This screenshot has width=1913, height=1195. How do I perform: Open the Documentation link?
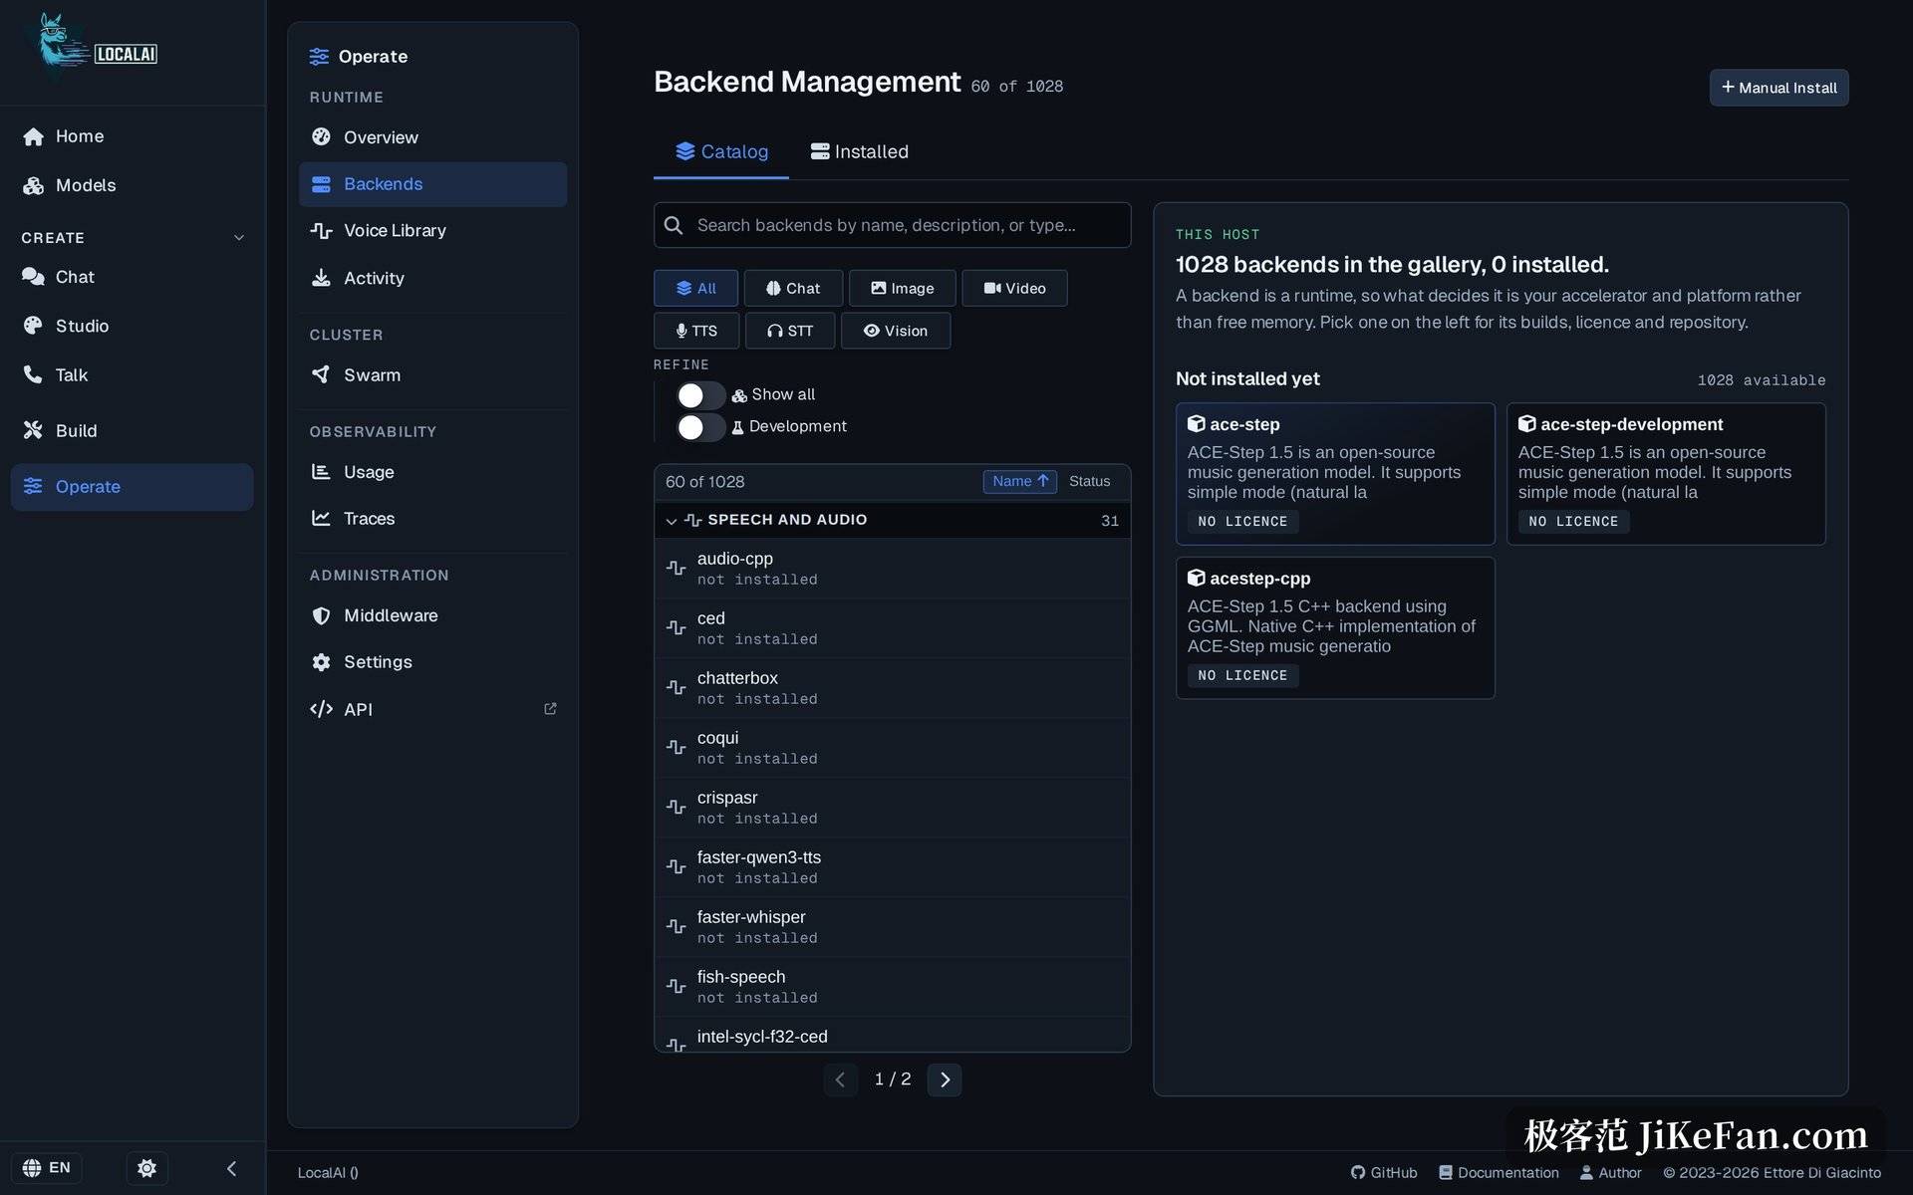click(1499, 1173)
